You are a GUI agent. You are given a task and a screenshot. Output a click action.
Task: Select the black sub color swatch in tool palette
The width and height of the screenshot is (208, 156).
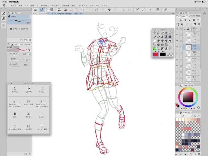pyautogui.click(x=163, y=54)
